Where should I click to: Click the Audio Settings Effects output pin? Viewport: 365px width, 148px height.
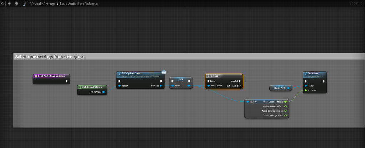pyautogui.click(x=285, y=106)
